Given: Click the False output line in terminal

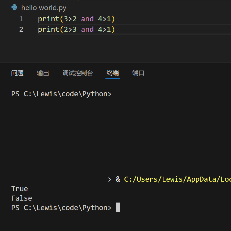Looking at the screenshot, I should click(x=21, y=198).
